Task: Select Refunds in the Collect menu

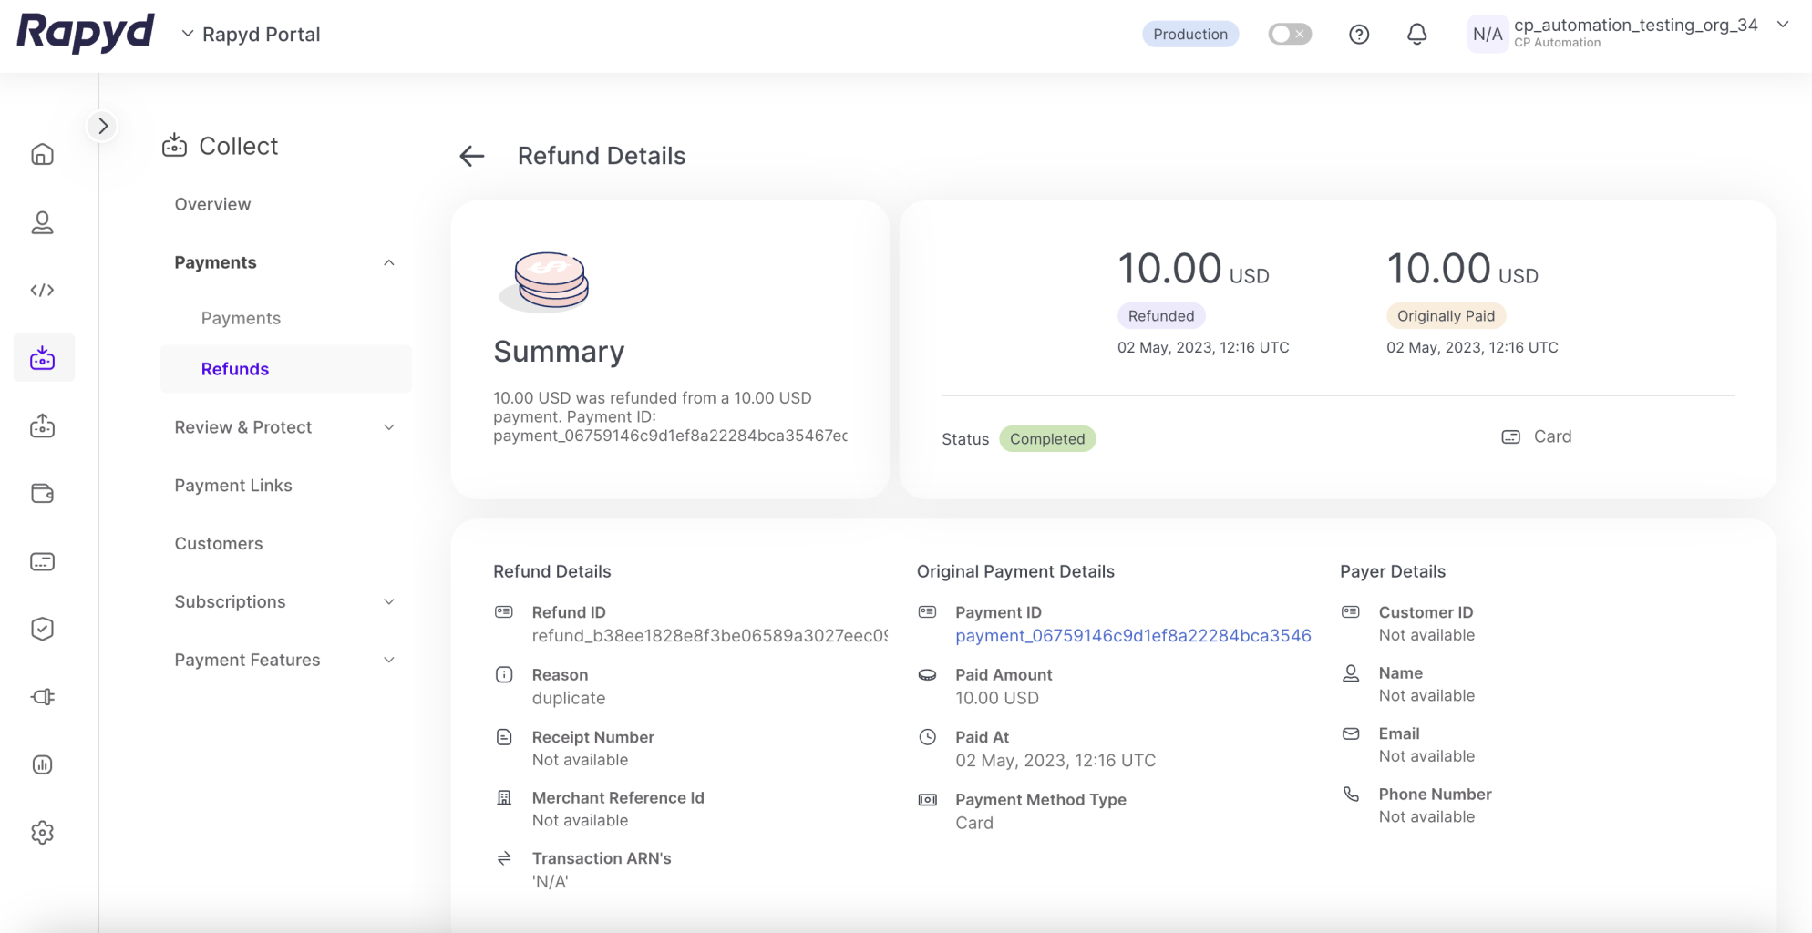Action: [x=235, y=369]
